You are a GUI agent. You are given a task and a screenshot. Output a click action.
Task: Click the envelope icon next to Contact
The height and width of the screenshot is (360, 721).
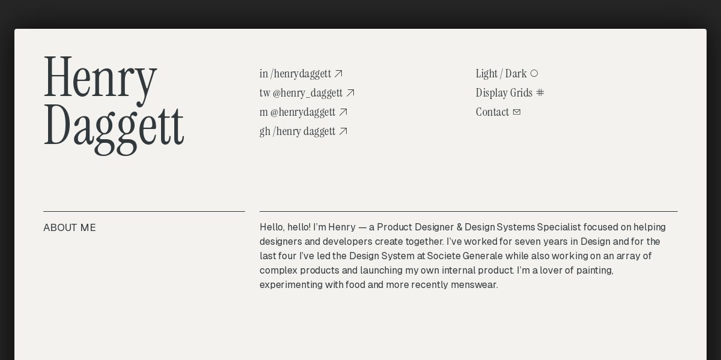click(517, 112)
